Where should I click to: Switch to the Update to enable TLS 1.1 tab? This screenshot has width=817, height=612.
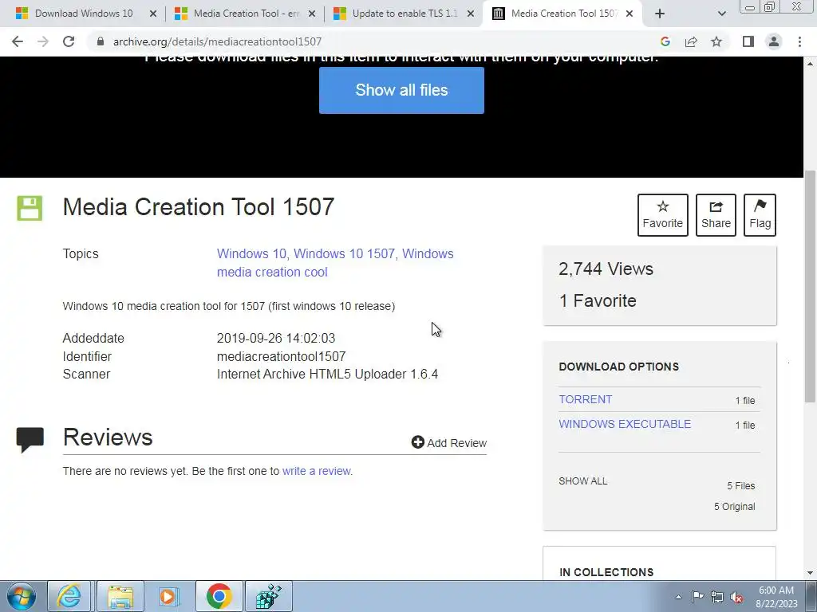pos(405,14)
